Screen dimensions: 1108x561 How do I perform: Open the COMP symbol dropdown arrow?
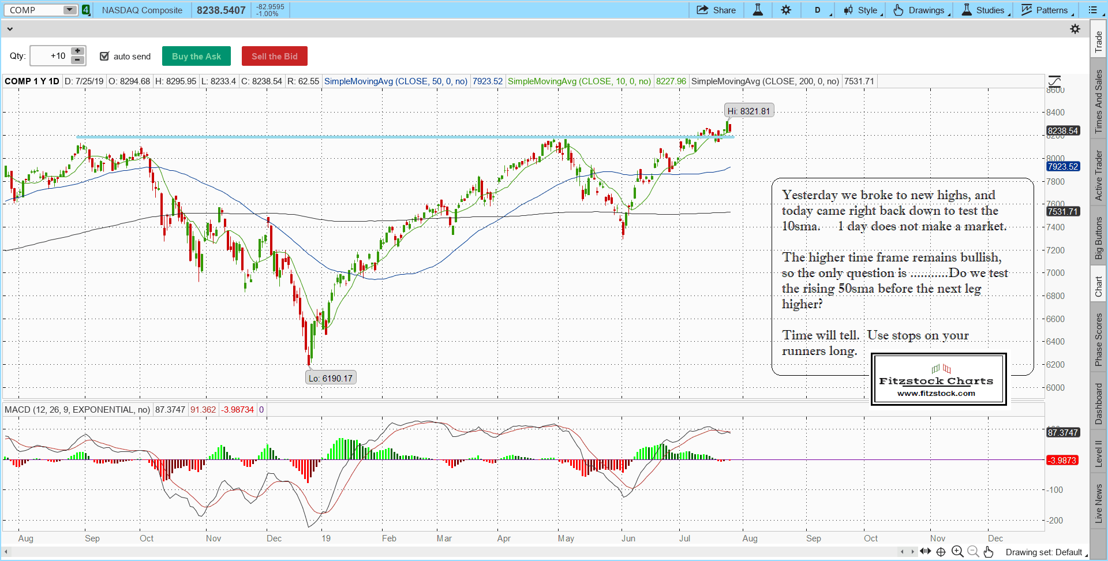69,10
